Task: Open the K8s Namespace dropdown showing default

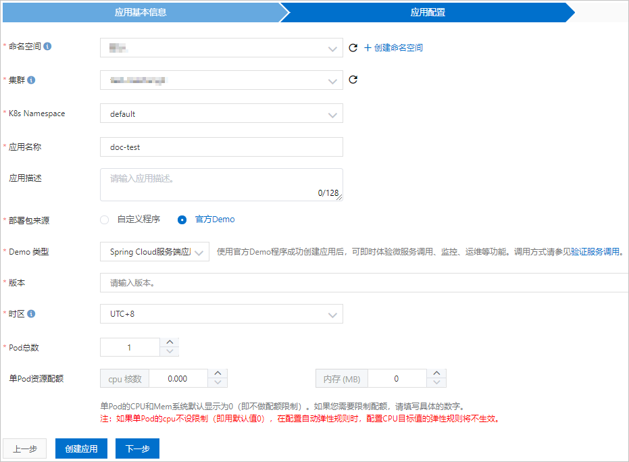Action: (222, 113)
